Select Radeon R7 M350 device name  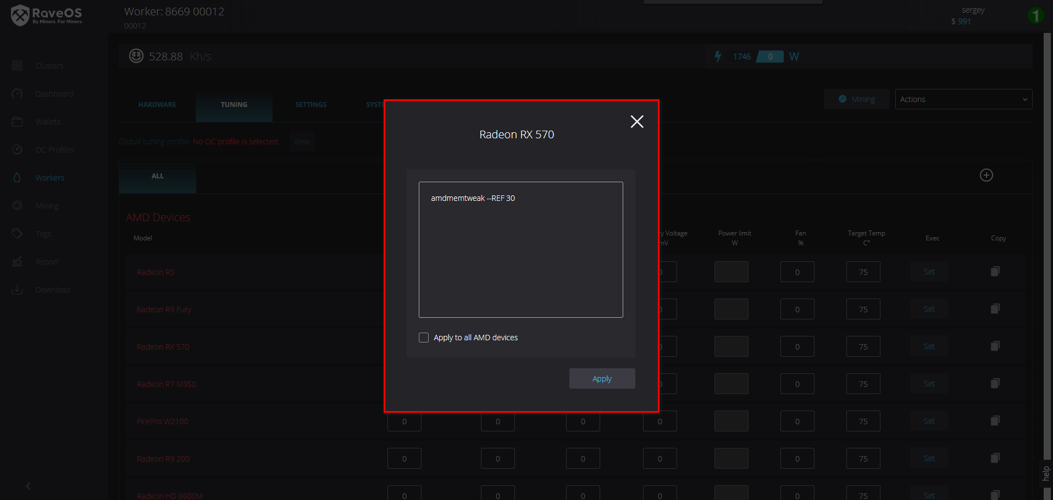pos(167,384)
